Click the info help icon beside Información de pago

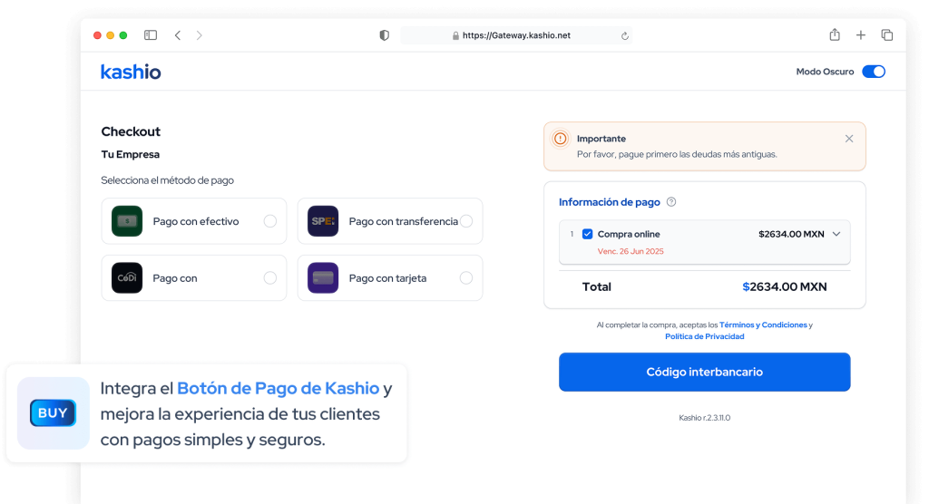[x=671, y=202]
